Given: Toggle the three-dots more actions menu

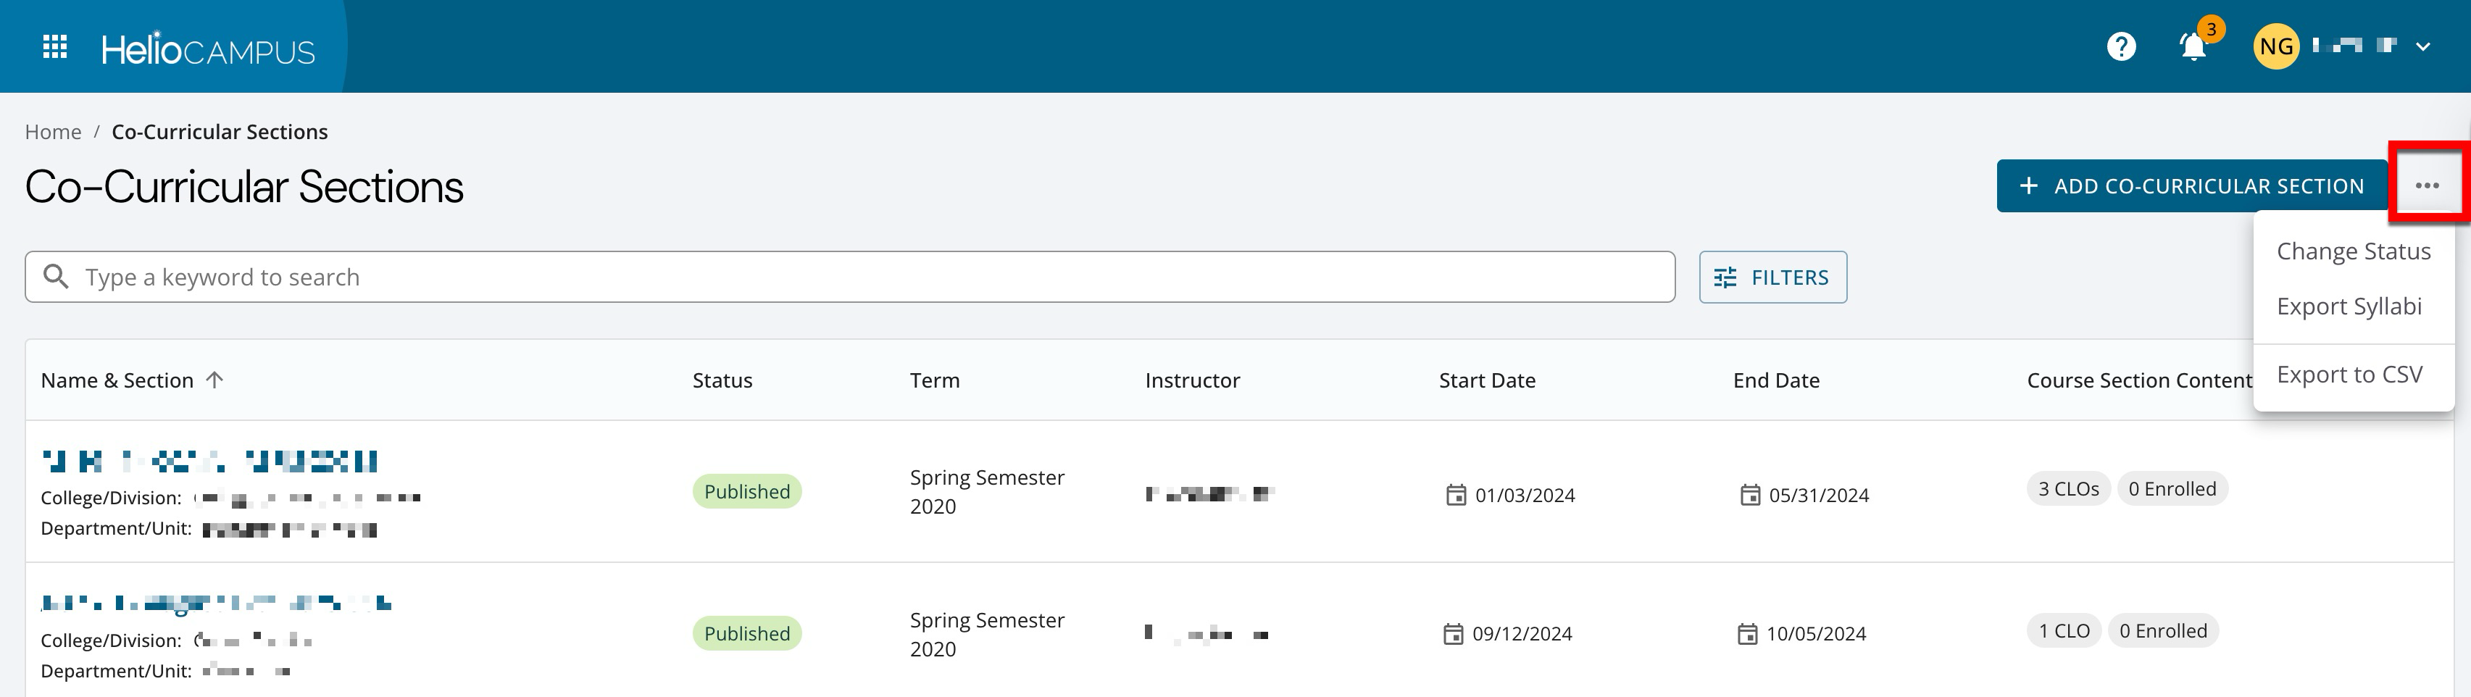Looking at the screenshot, I should [x=2427, y=185].
